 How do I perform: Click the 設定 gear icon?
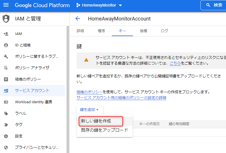pos(6,136)
